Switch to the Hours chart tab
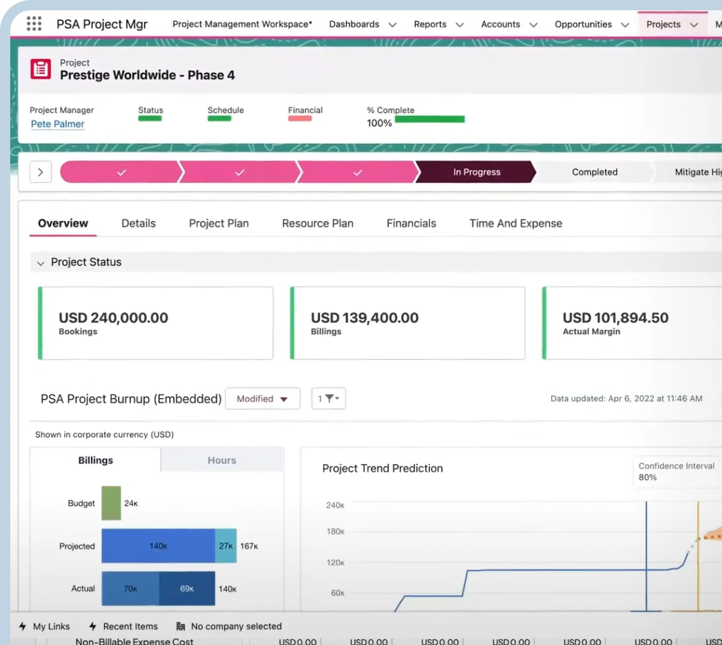The width and height of the screenshot is (722, 645). (221, 460)
